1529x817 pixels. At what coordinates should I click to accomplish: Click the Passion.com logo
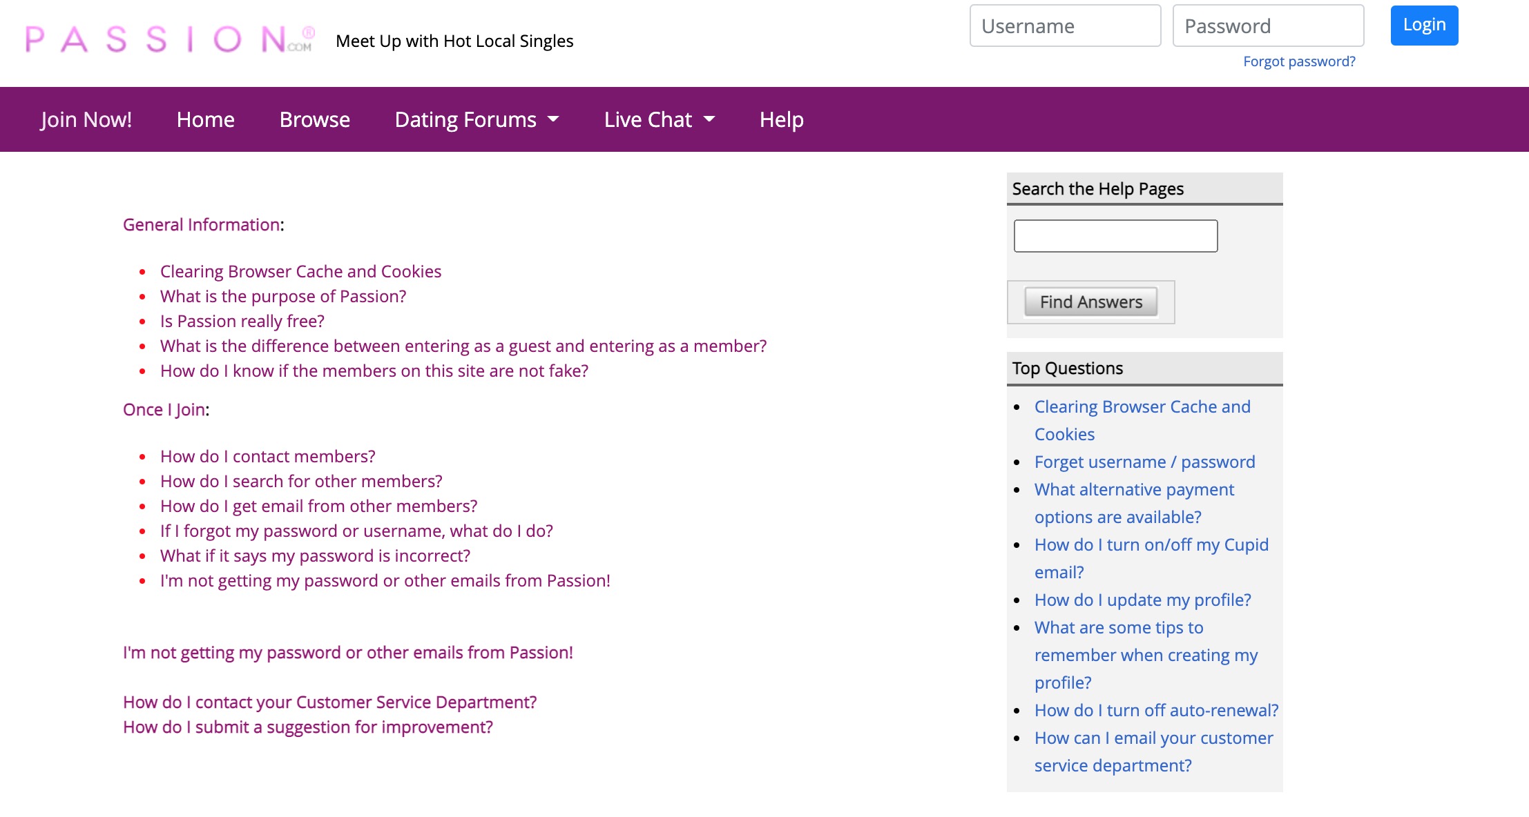(170, 39)
